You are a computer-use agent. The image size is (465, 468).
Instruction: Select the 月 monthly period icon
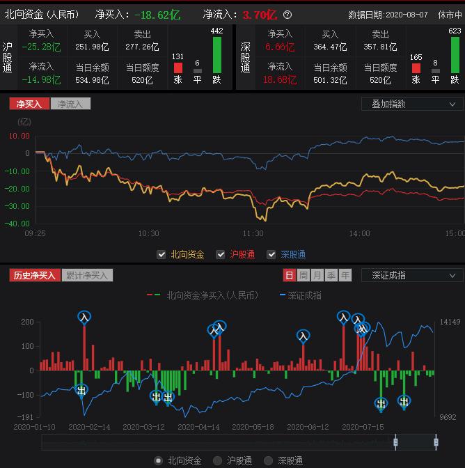tap(317, 275)
